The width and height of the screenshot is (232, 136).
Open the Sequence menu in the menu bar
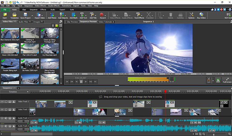coord(28,6)
